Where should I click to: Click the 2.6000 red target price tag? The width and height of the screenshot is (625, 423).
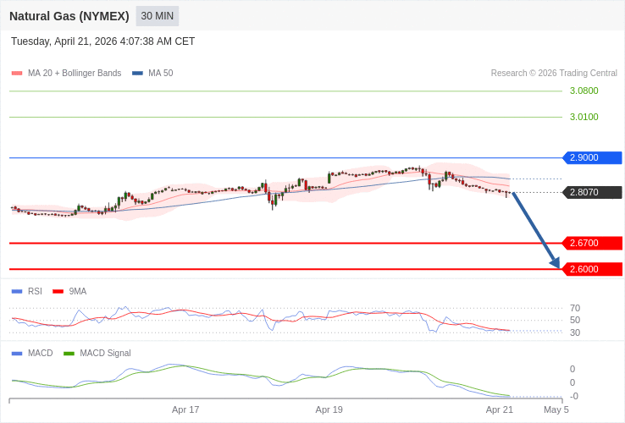(591, 269)
